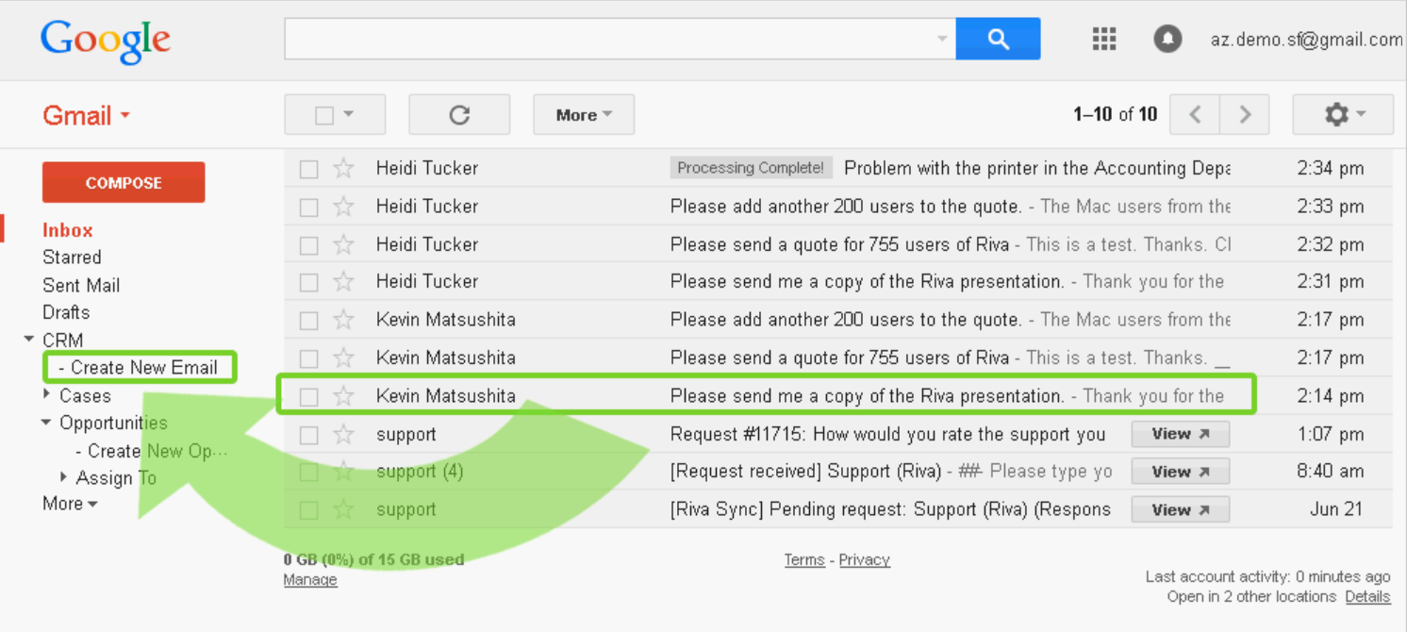1407x632 pixels.
Task: Open the Privacy link in footer
Action: coord(865,560)
